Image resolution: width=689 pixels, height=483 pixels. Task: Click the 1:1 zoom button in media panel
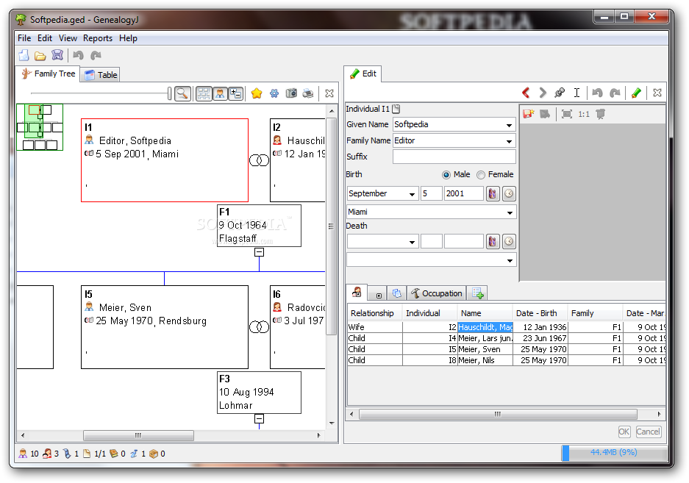pyautogui.click(x=584, y=114)
